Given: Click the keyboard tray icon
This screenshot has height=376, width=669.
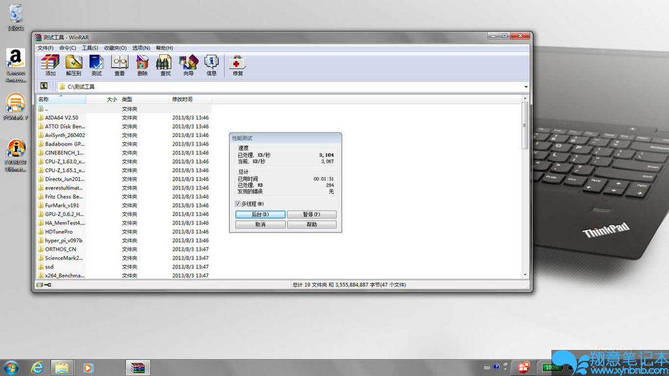Looking at the screenshot, I should pos(487,368).
